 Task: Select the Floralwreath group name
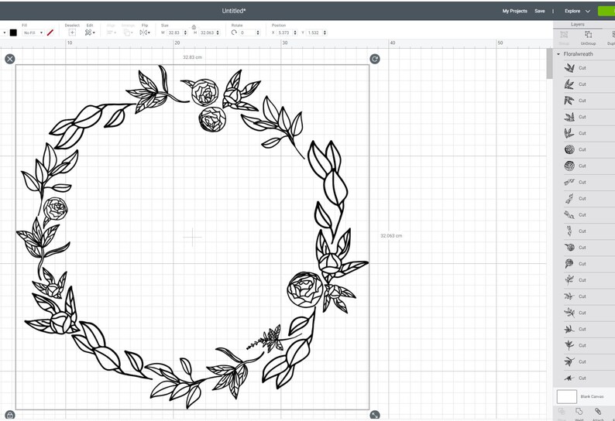tap(578, 54)
